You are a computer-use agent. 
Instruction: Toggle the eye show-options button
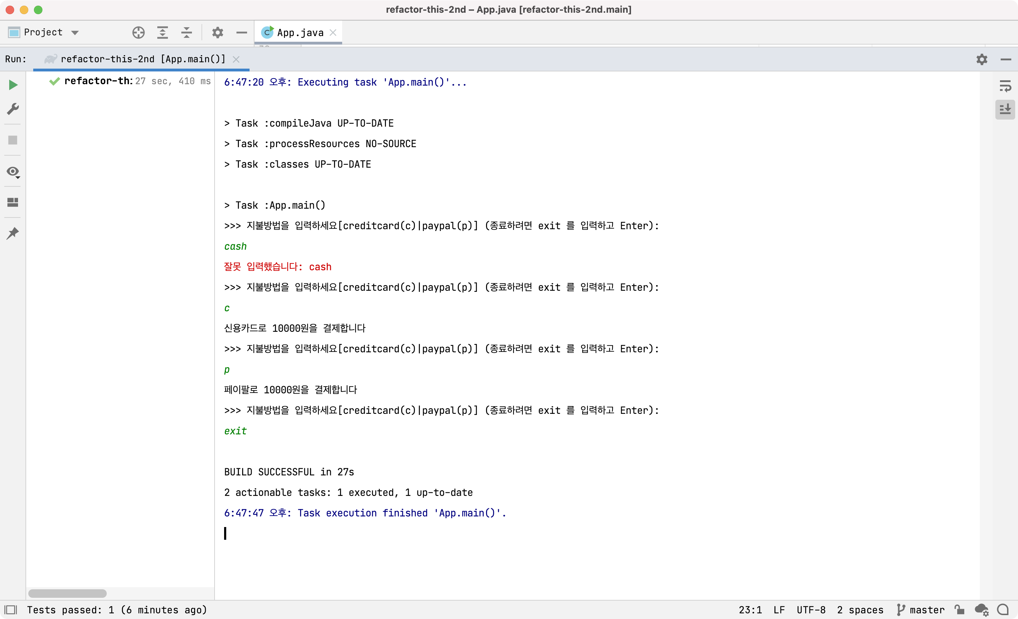coord(13,172)
